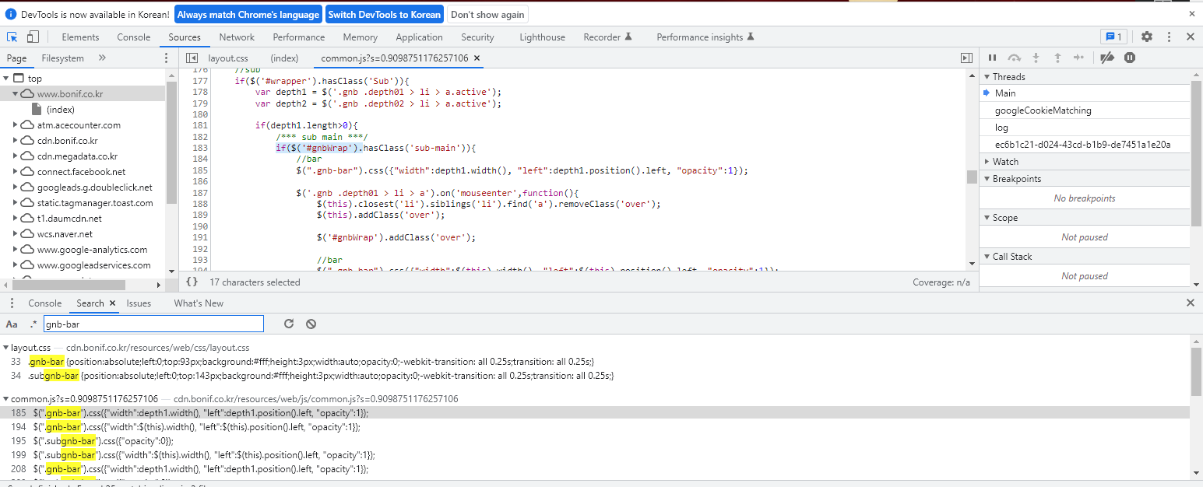
Task: Hide the debugger sidebar icon
Action: point(966,58)
